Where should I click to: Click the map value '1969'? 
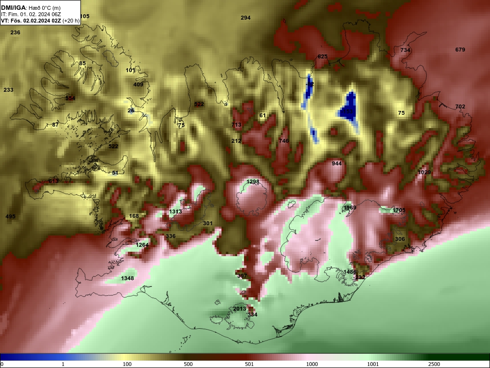(x=350, y=208)
